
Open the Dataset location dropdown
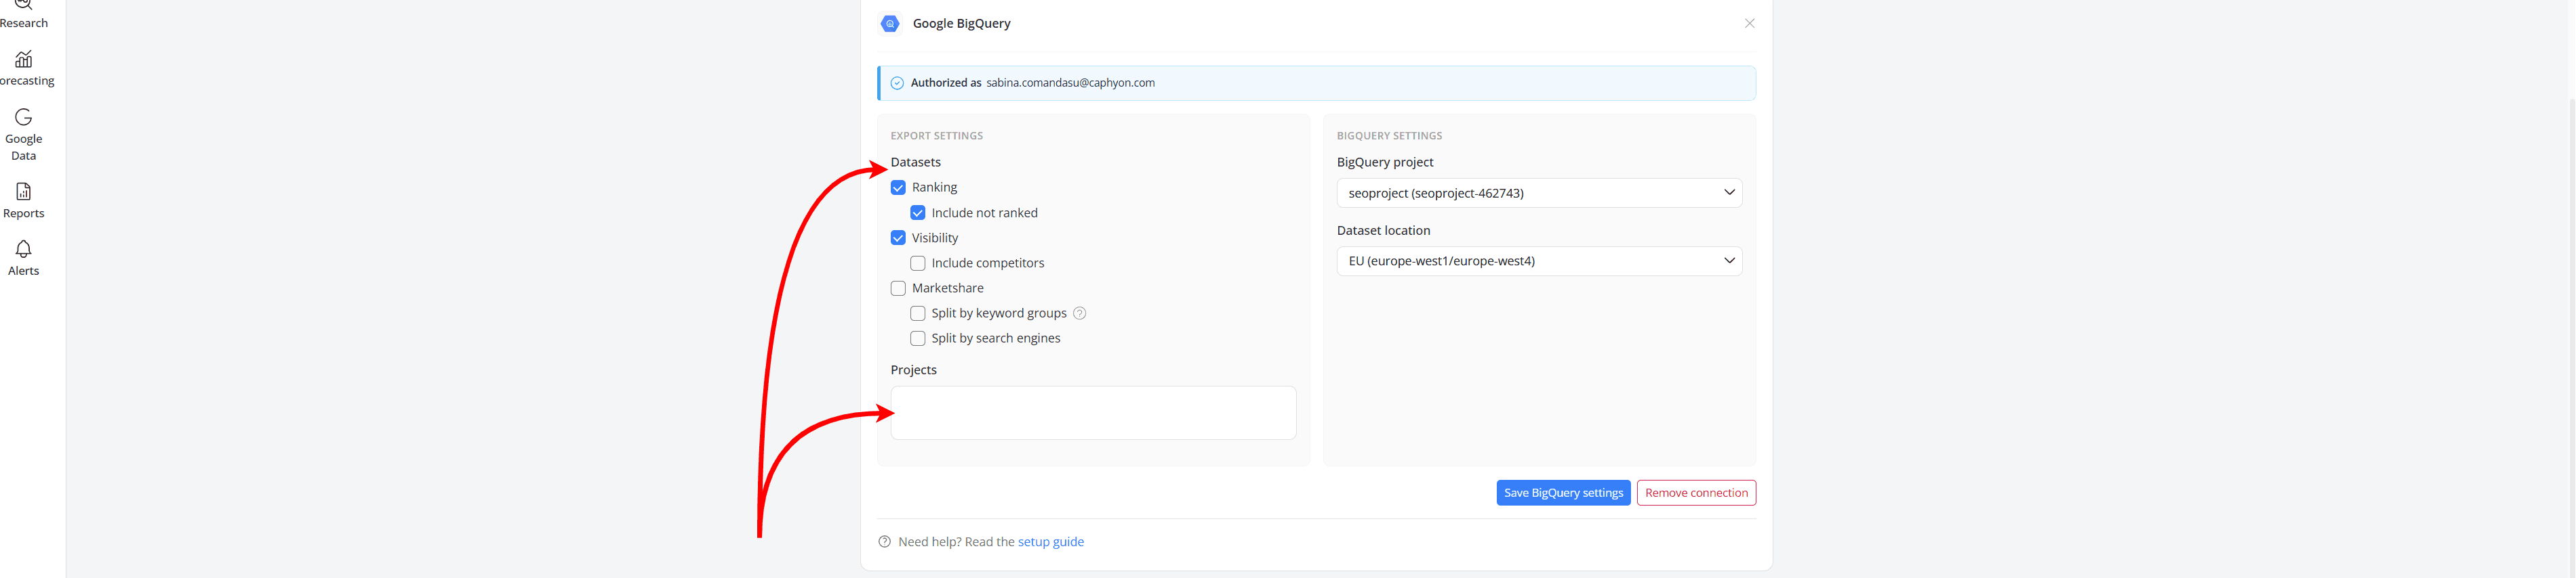1539,261
